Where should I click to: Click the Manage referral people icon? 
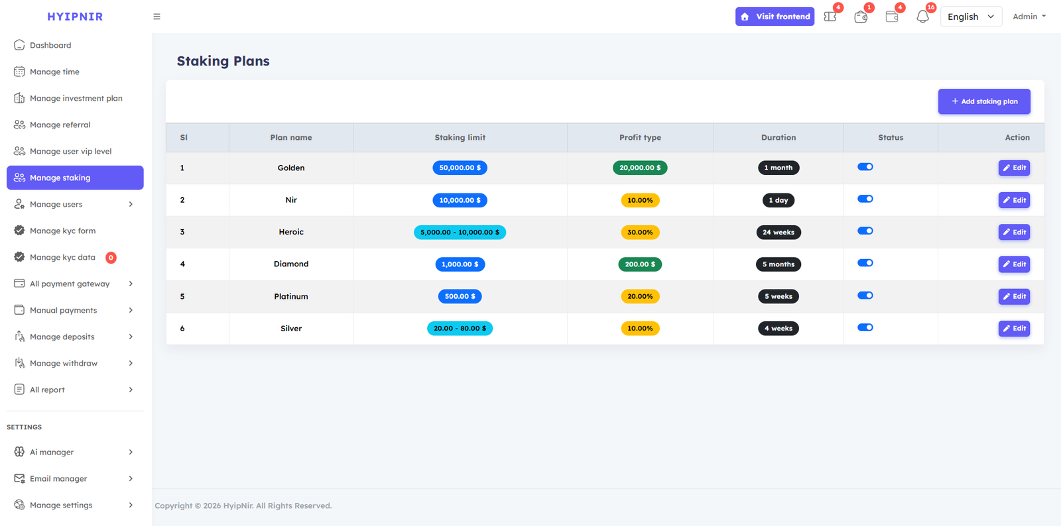point(19,125)
